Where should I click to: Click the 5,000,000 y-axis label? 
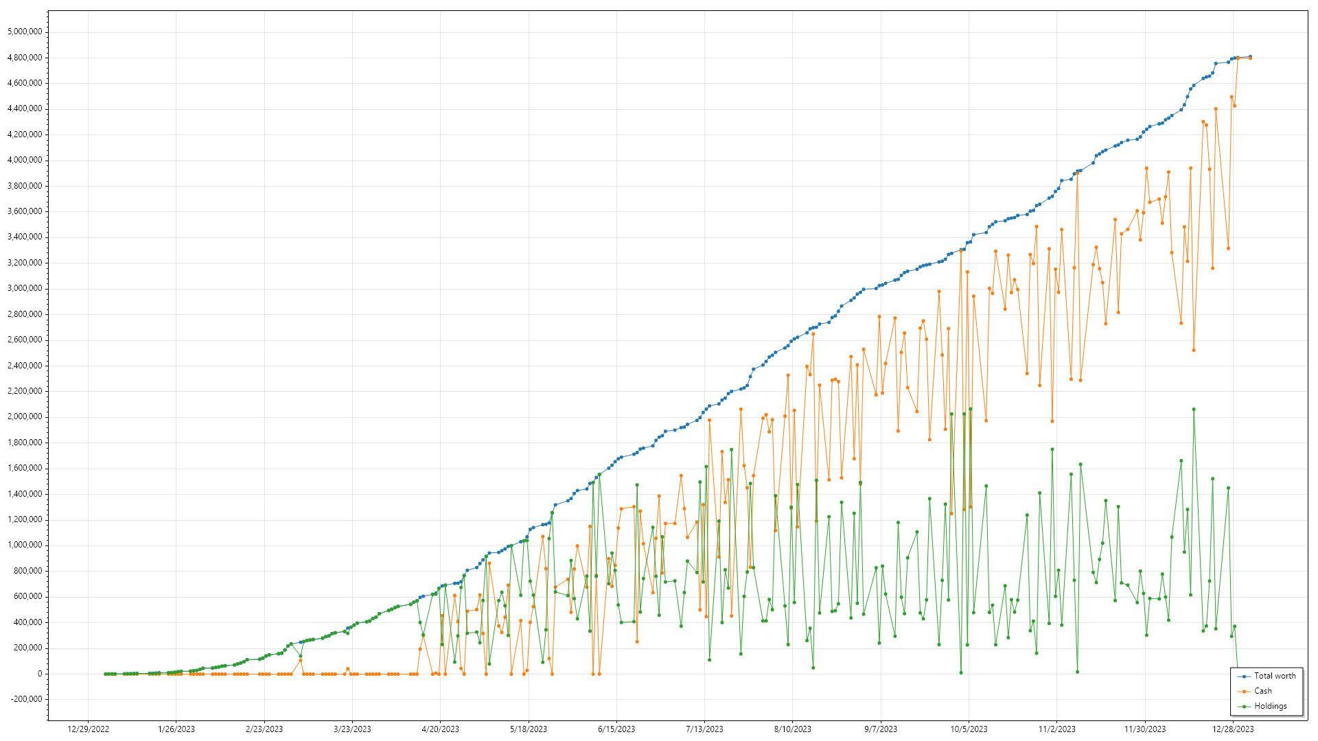pos(25,32)
